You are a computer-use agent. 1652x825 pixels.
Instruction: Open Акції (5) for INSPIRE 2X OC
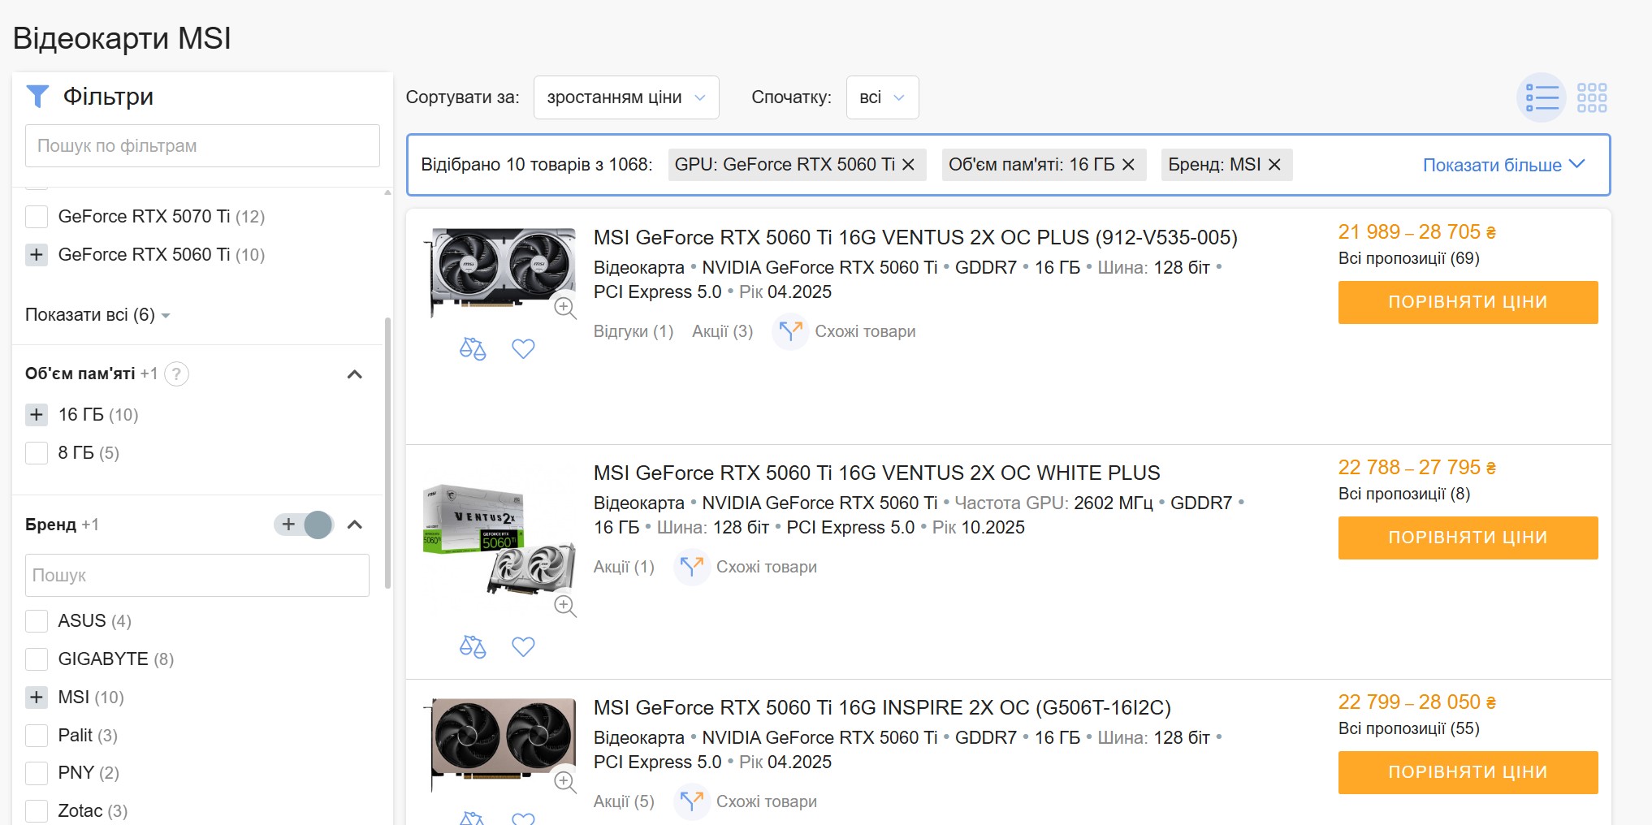tap(624, 801)
